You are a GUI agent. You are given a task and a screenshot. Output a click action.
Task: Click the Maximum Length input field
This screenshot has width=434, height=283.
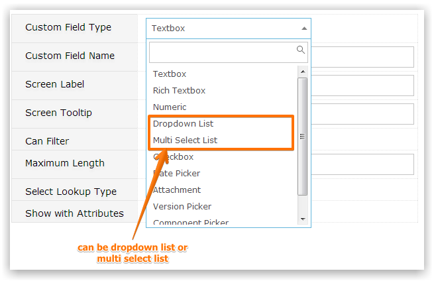point(362,164)
